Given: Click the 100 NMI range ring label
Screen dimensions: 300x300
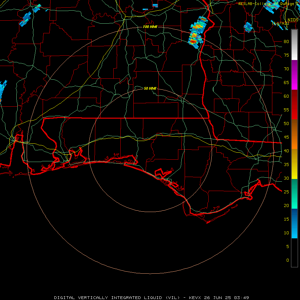Looking at the screenshot, I should pyautogui.click(x=150, y=27).
